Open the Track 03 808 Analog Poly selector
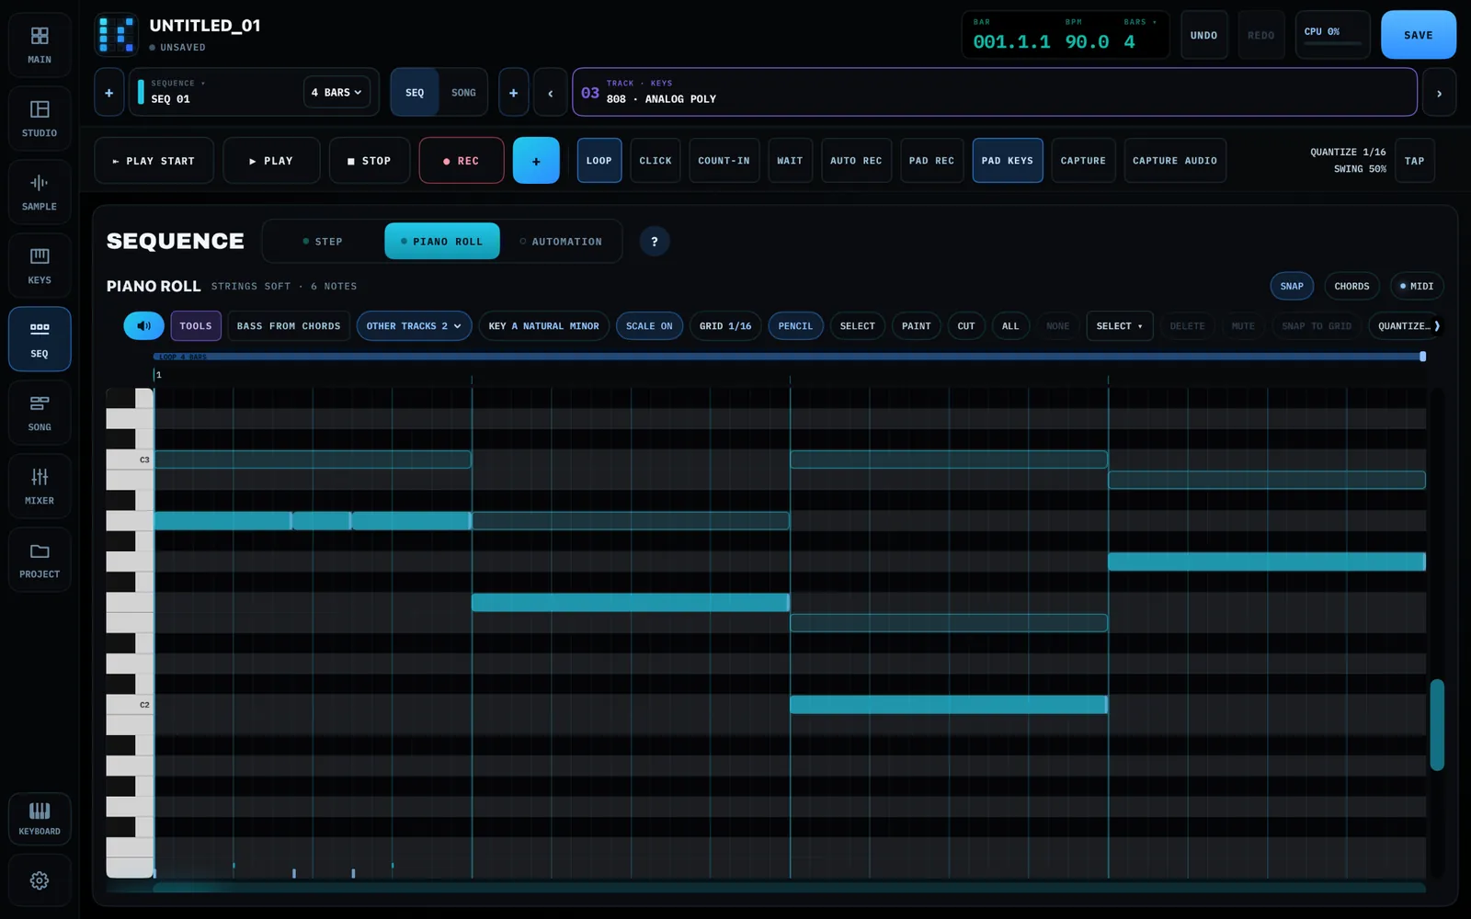1471x919 pixels. pos(994,92)
